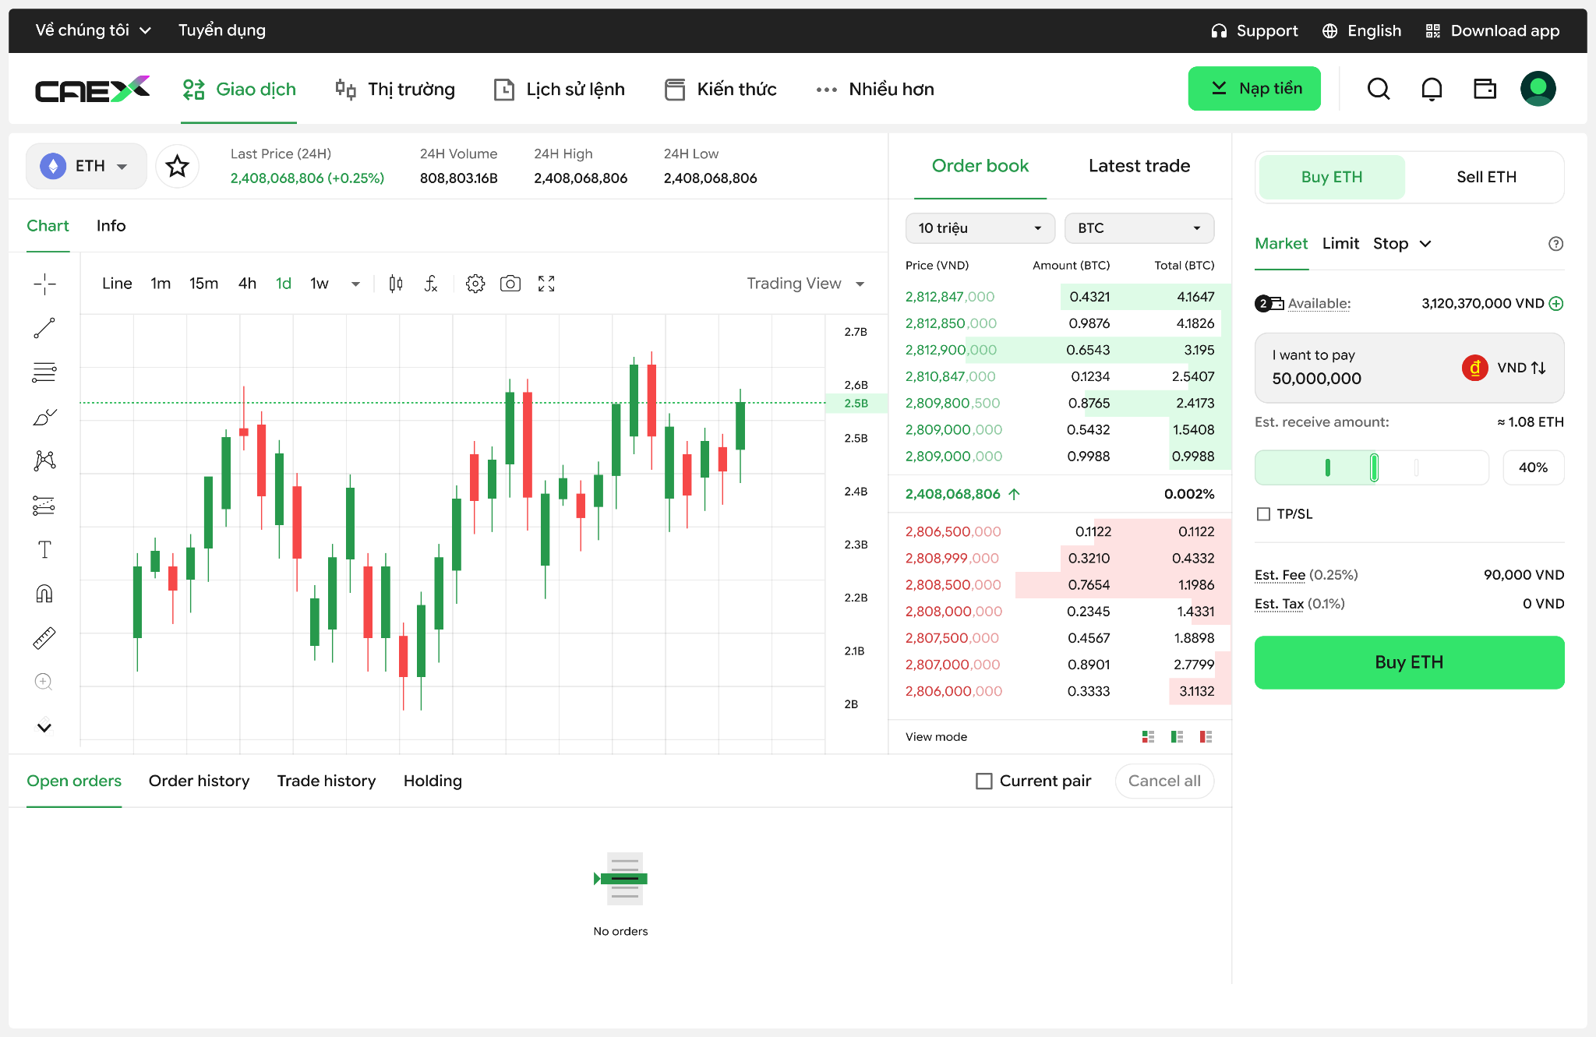Screen dimensions: 1596x1037
Task: Select the pattern nodes tool
Action: tap(44, 460)
